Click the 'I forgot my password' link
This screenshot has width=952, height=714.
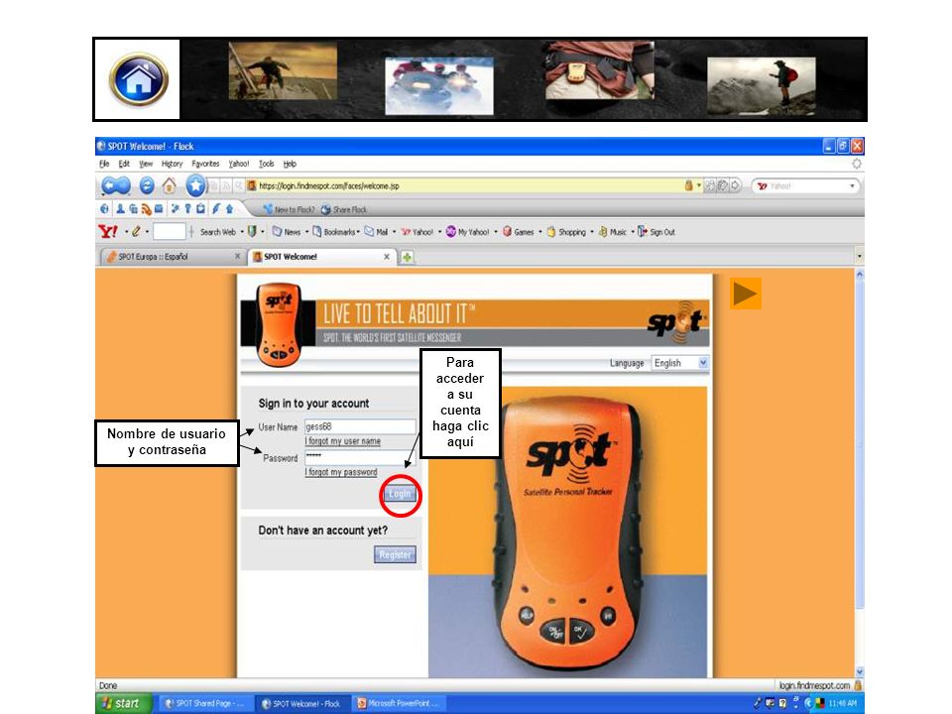(341, 472)
